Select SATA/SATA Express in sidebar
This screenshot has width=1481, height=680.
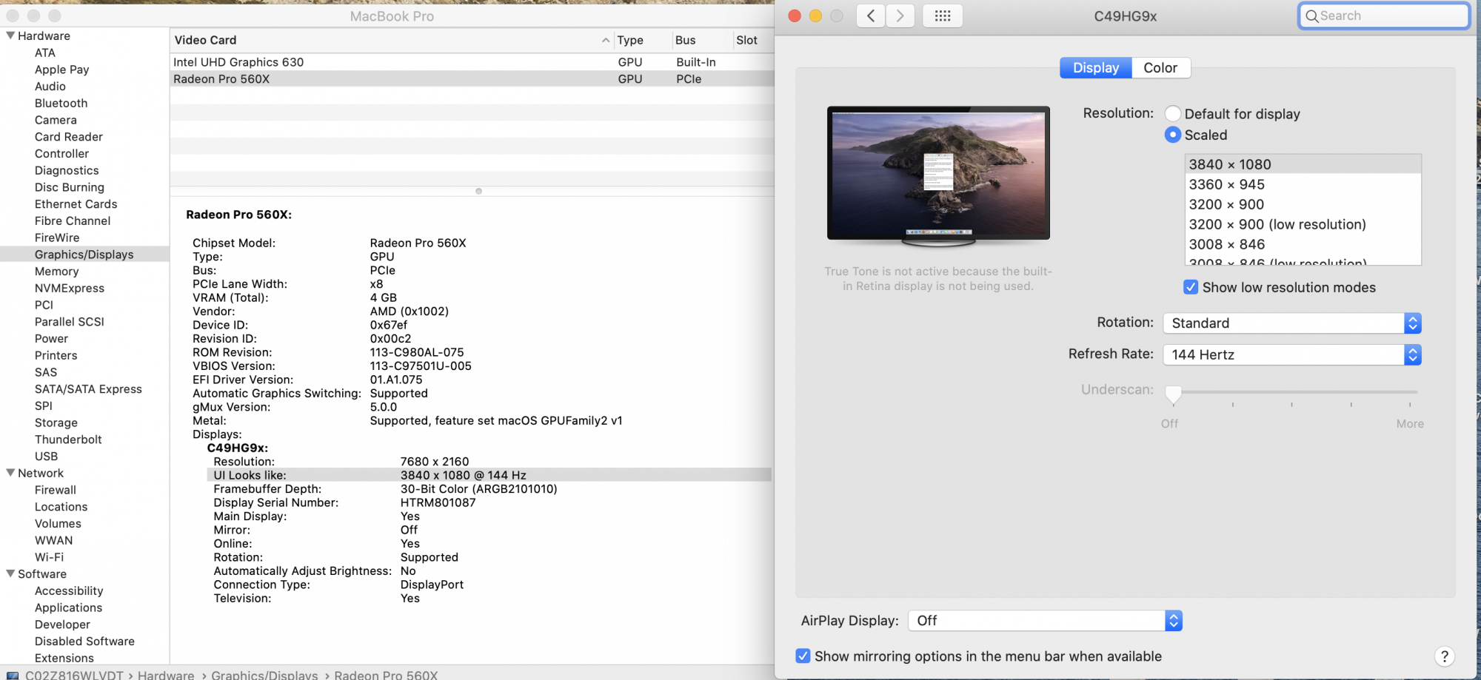[88, 389]
